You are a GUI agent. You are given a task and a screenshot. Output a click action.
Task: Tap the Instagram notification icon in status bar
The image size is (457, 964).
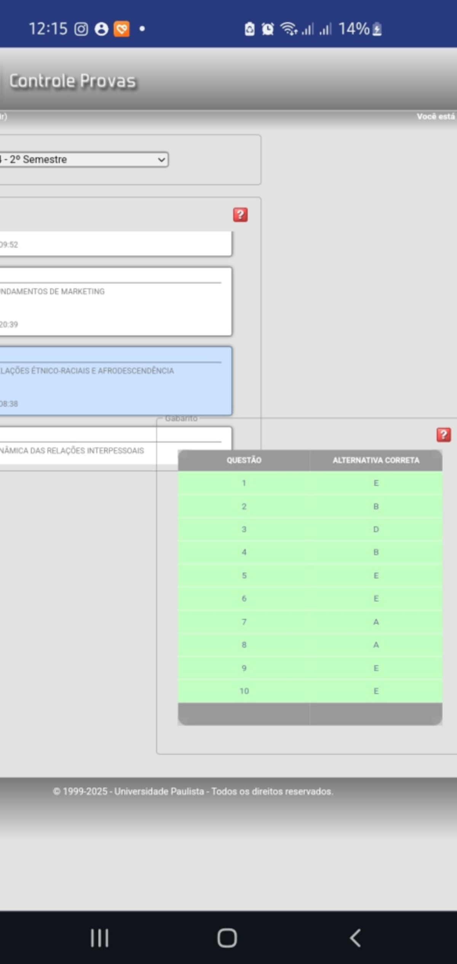81,29
